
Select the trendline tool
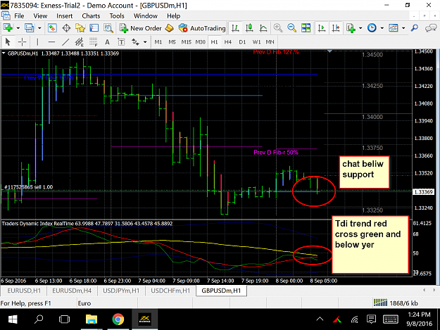(x=65, y=42)
